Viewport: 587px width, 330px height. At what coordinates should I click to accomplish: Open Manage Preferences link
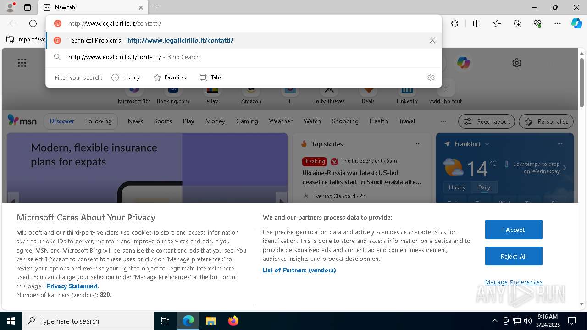514,282
